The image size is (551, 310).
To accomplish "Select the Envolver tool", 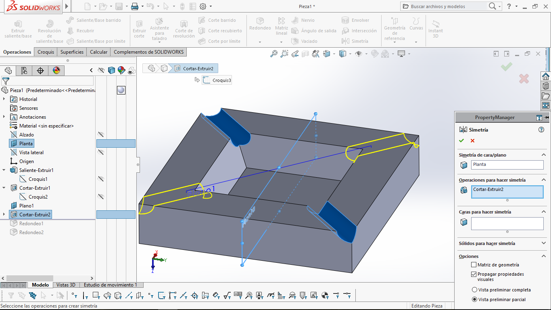I will (x=355, y=20).
